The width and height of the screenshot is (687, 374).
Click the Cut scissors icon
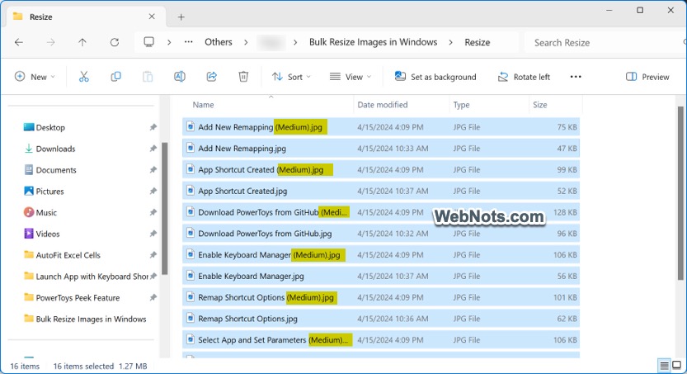[x=83, y=77]
